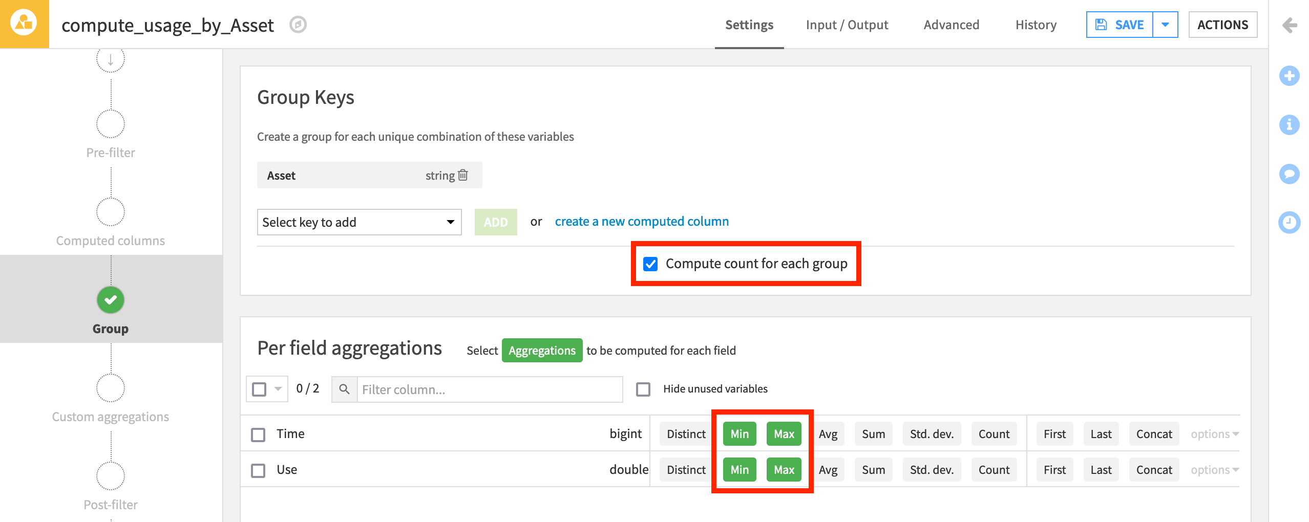The width and height of the screenshot is (1309, 522).
Task: Open the Advanced tab
Action: [951, 25]
